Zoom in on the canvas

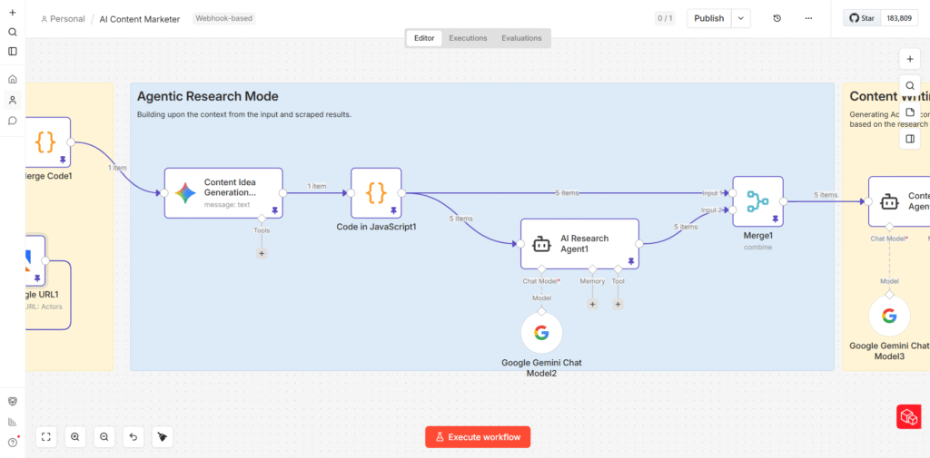point(75,437)
